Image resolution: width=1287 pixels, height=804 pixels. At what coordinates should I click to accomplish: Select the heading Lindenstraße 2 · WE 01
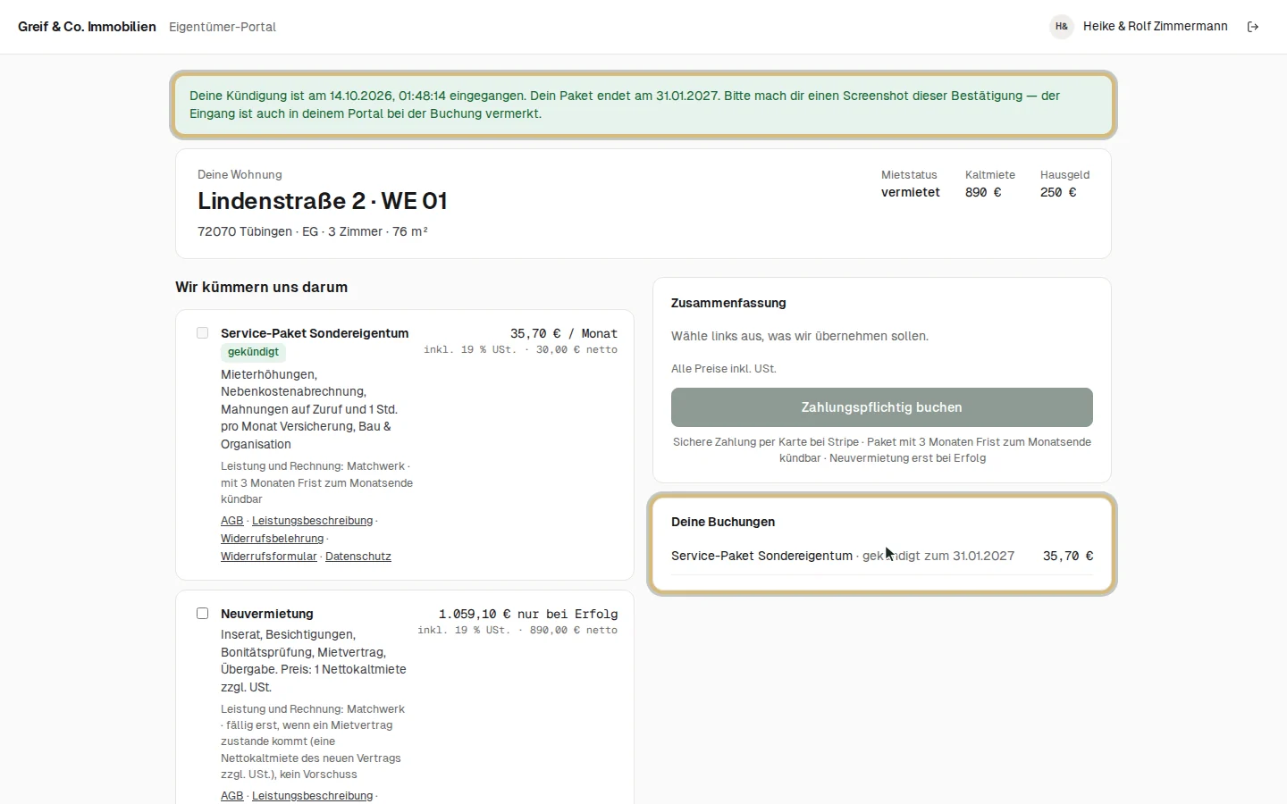323,201
